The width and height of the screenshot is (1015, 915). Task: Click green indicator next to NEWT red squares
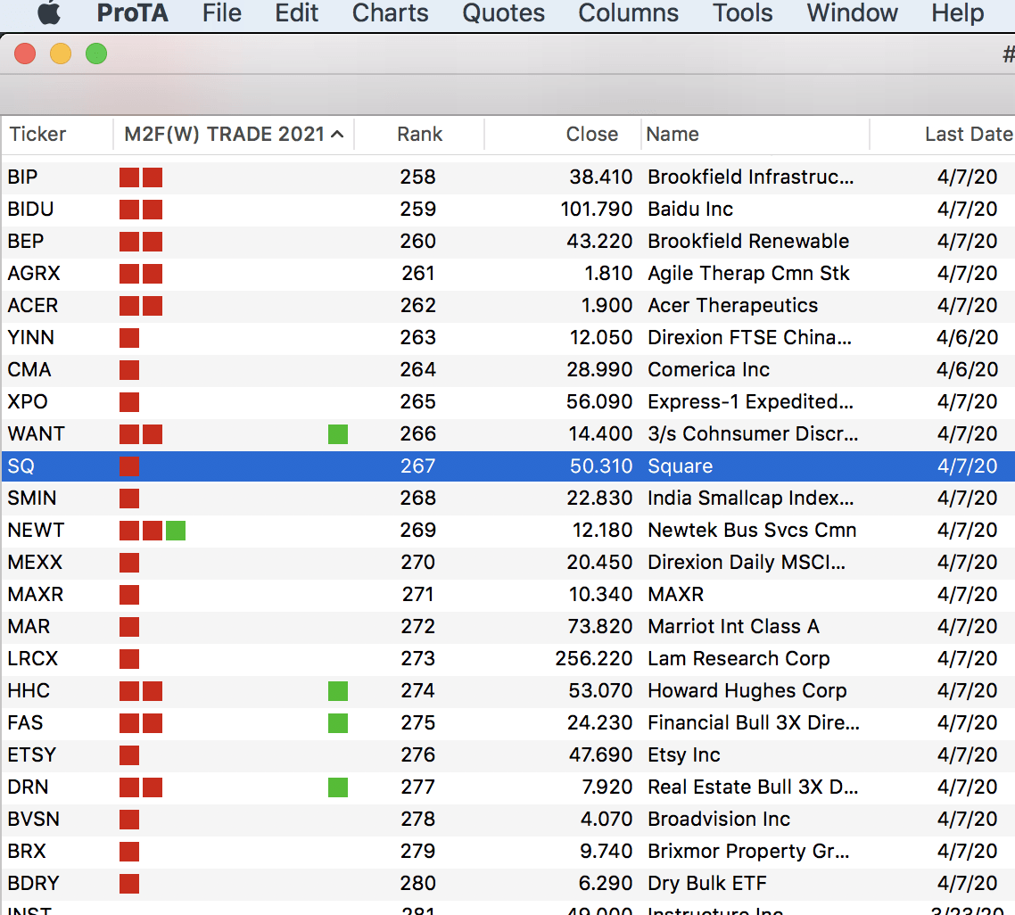pyautogui.click(x=176, y=531)
